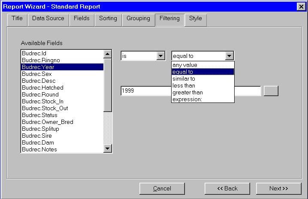Click the fields list scroll up arrow
This screenshot has height=199, width=308.
(107, 54)
